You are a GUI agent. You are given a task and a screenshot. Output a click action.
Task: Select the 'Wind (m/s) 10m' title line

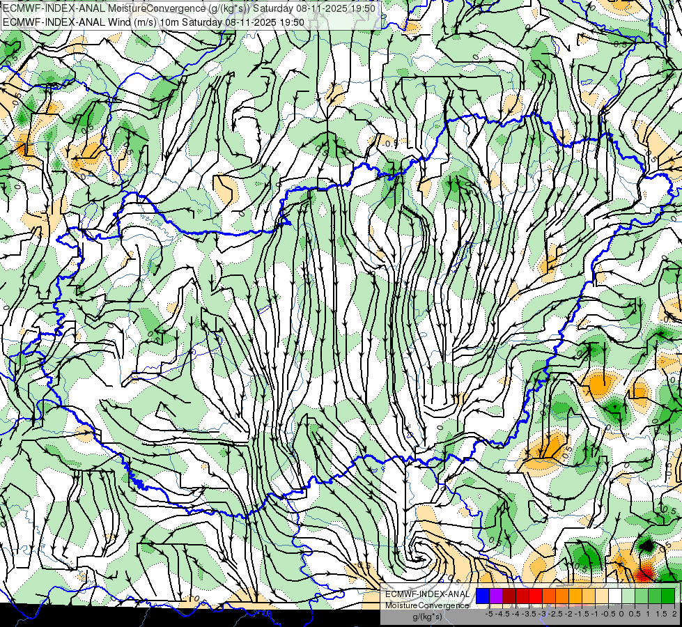[x=153, y=22]
